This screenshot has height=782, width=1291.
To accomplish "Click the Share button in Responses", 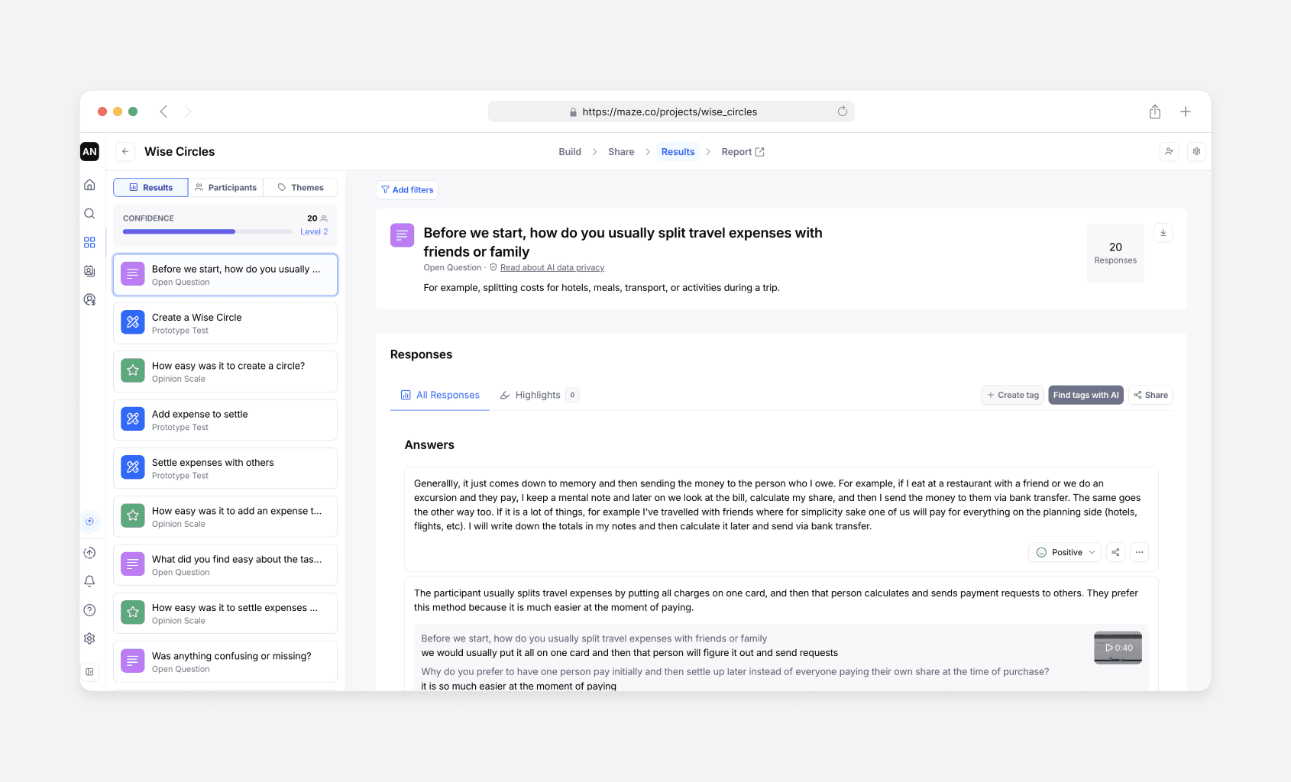I will click(1150, 395).
